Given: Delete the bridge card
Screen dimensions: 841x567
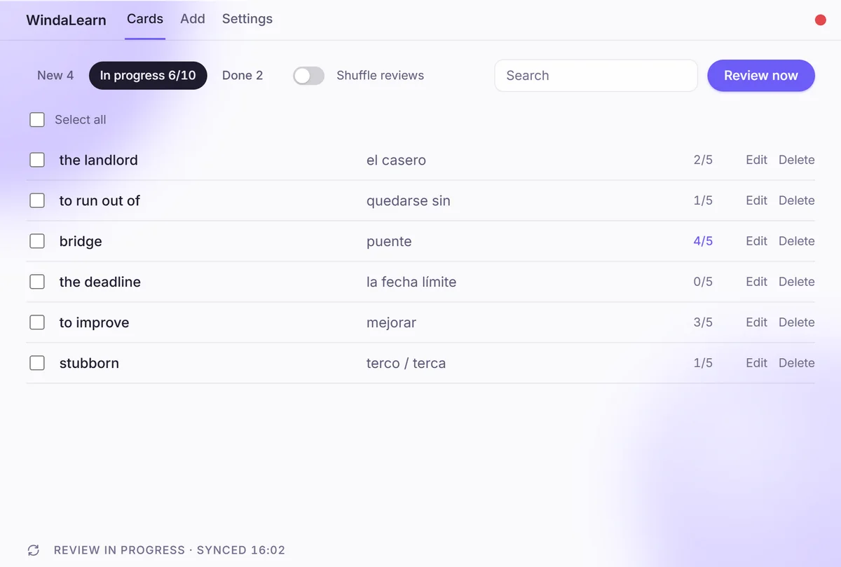Looking at the screenshot, I should [x=797, y=241].
